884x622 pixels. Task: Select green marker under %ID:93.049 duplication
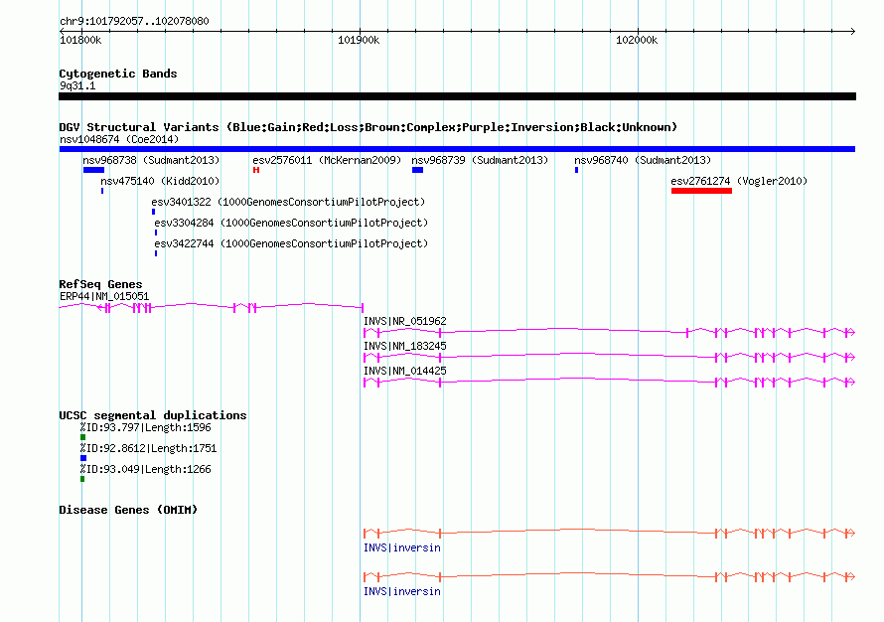pos(82,479)
